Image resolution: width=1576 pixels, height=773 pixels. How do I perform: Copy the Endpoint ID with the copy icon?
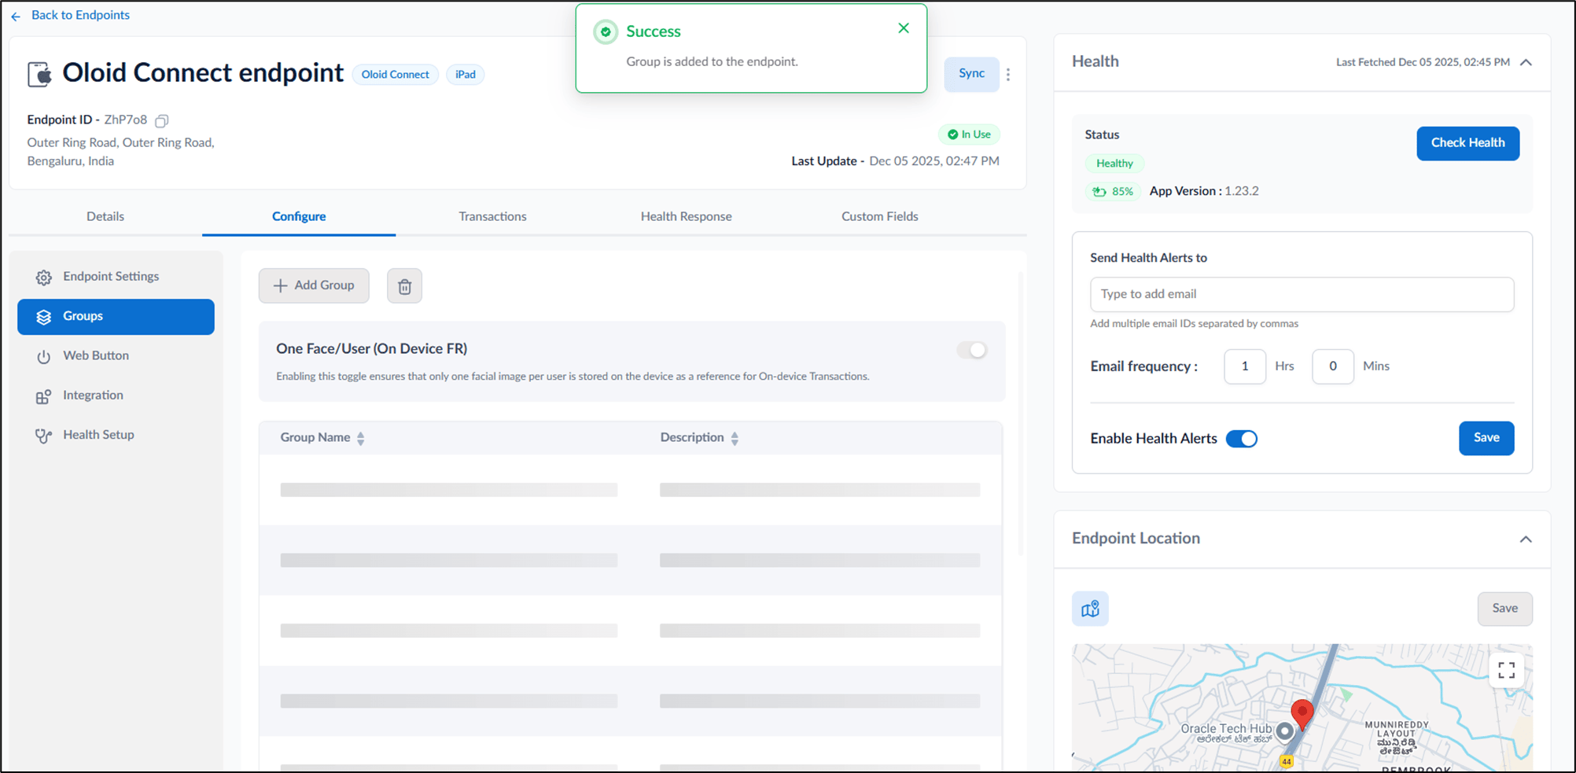(162, 120)
